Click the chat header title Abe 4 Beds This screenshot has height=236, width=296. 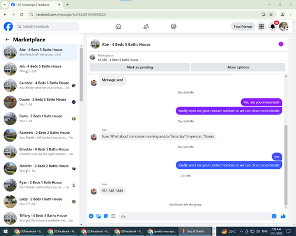click(x=126, y=45)
